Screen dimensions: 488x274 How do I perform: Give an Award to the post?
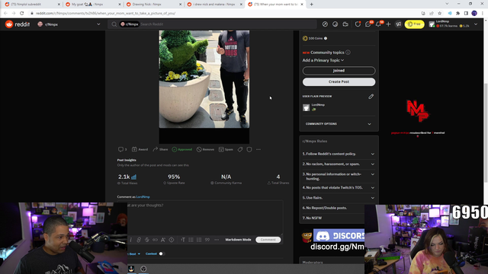pos(140,149)
